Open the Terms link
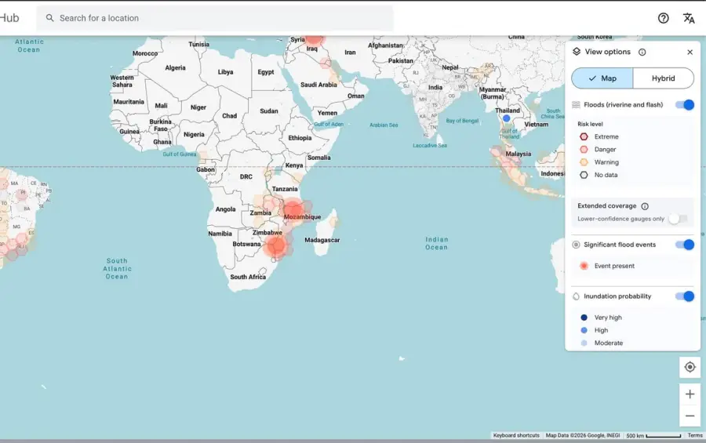 pos(695,435)
